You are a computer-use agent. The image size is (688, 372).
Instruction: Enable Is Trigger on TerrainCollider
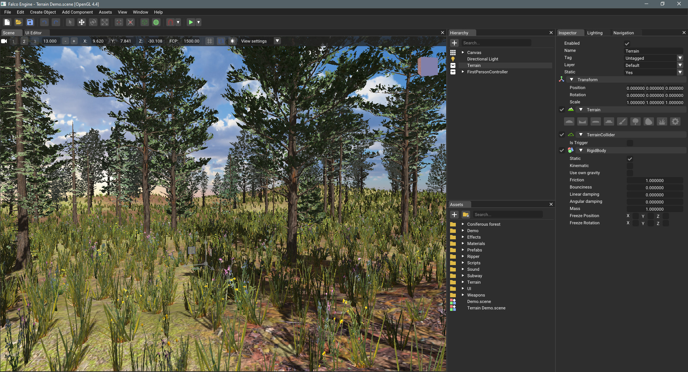(x=630, y=143)
